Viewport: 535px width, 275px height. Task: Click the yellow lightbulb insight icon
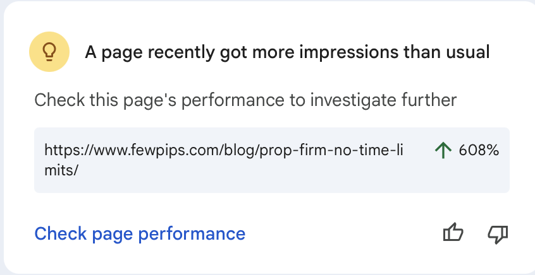(x=49, y=52)
